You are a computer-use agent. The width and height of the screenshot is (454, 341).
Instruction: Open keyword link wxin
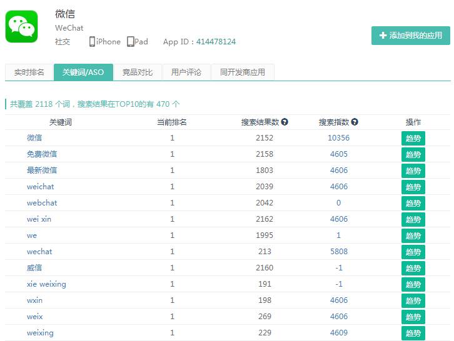[35, 300]
